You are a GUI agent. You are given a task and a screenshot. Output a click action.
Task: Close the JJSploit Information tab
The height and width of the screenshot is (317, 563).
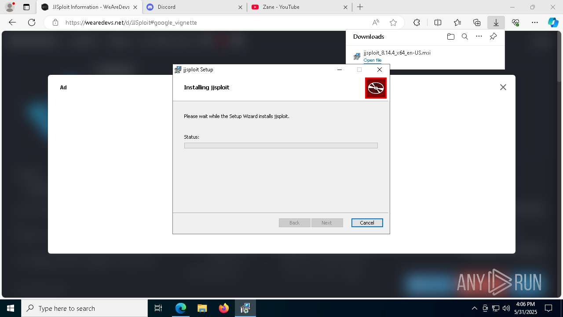(135, 7)
